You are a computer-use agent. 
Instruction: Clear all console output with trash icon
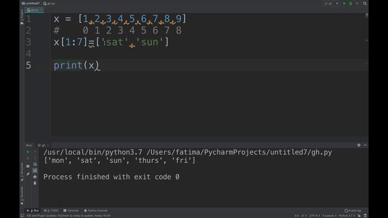coord(35,183)
